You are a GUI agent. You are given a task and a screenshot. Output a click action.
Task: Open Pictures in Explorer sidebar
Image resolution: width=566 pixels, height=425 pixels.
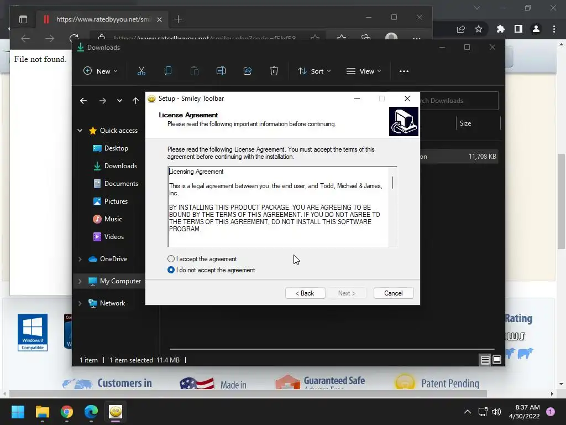tap(110, 201)
